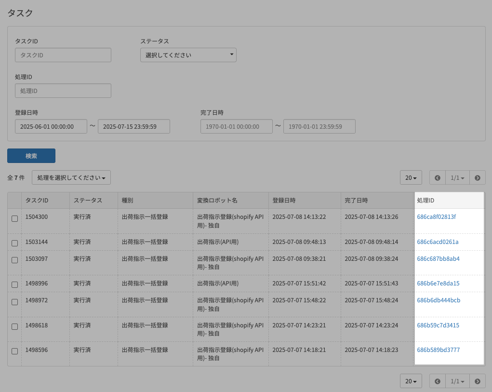Click the previous page arrow above table
Viewport: 492px width, 392px height.
(438, 177)
